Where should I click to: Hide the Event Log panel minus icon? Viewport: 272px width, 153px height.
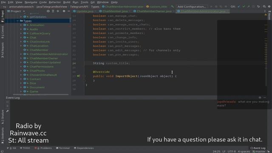tap(264, 97)
